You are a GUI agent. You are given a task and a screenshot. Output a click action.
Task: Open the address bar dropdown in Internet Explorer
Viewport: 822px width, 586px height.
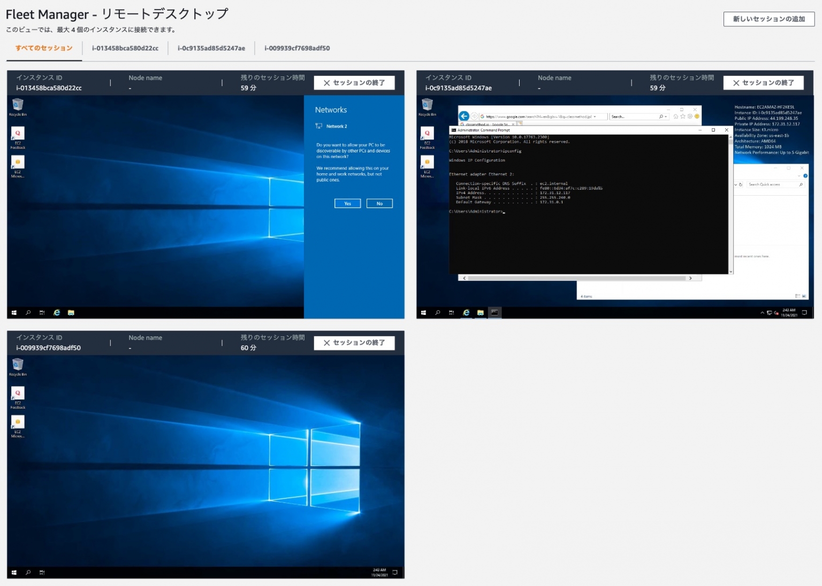pyautogui.click(x=594, y=117)
